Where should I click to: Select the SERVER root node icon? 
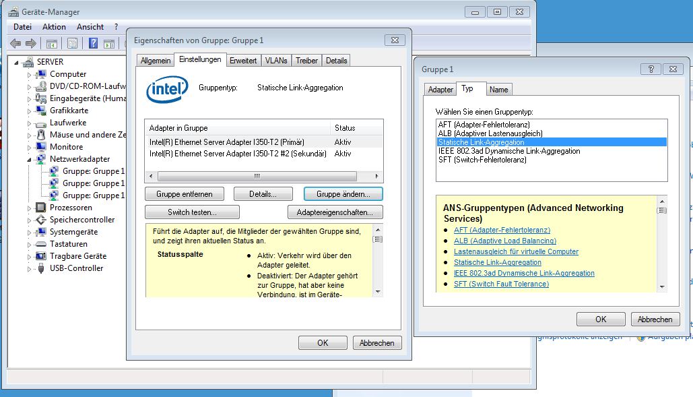[28, 62]
